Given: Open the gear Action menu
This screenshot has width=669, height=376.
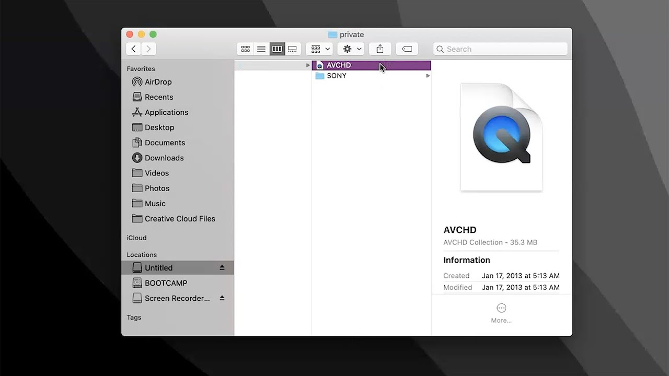Looking at the screenshot, I should pos(352,49).
